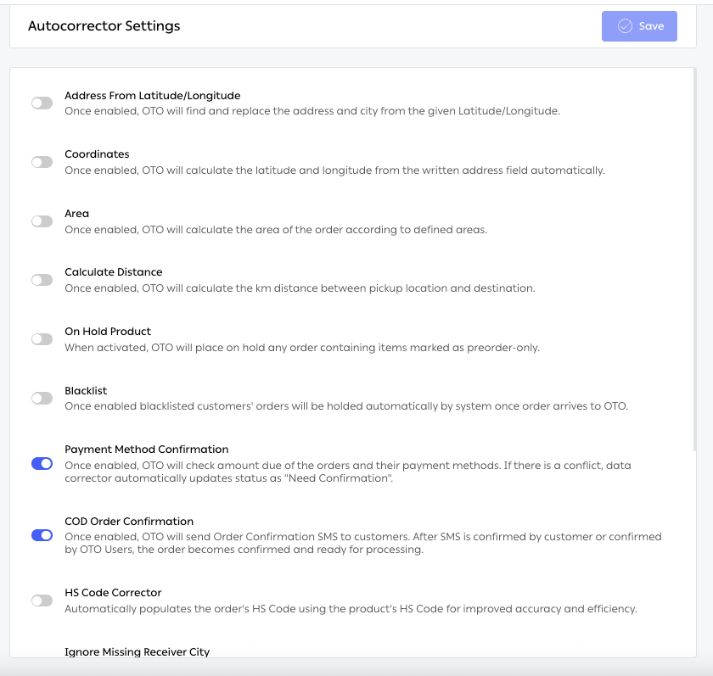Turn off COD Order Confirmation toggle
The width and height of the screenshot is (713, 676).
click(x=42, y=535)
